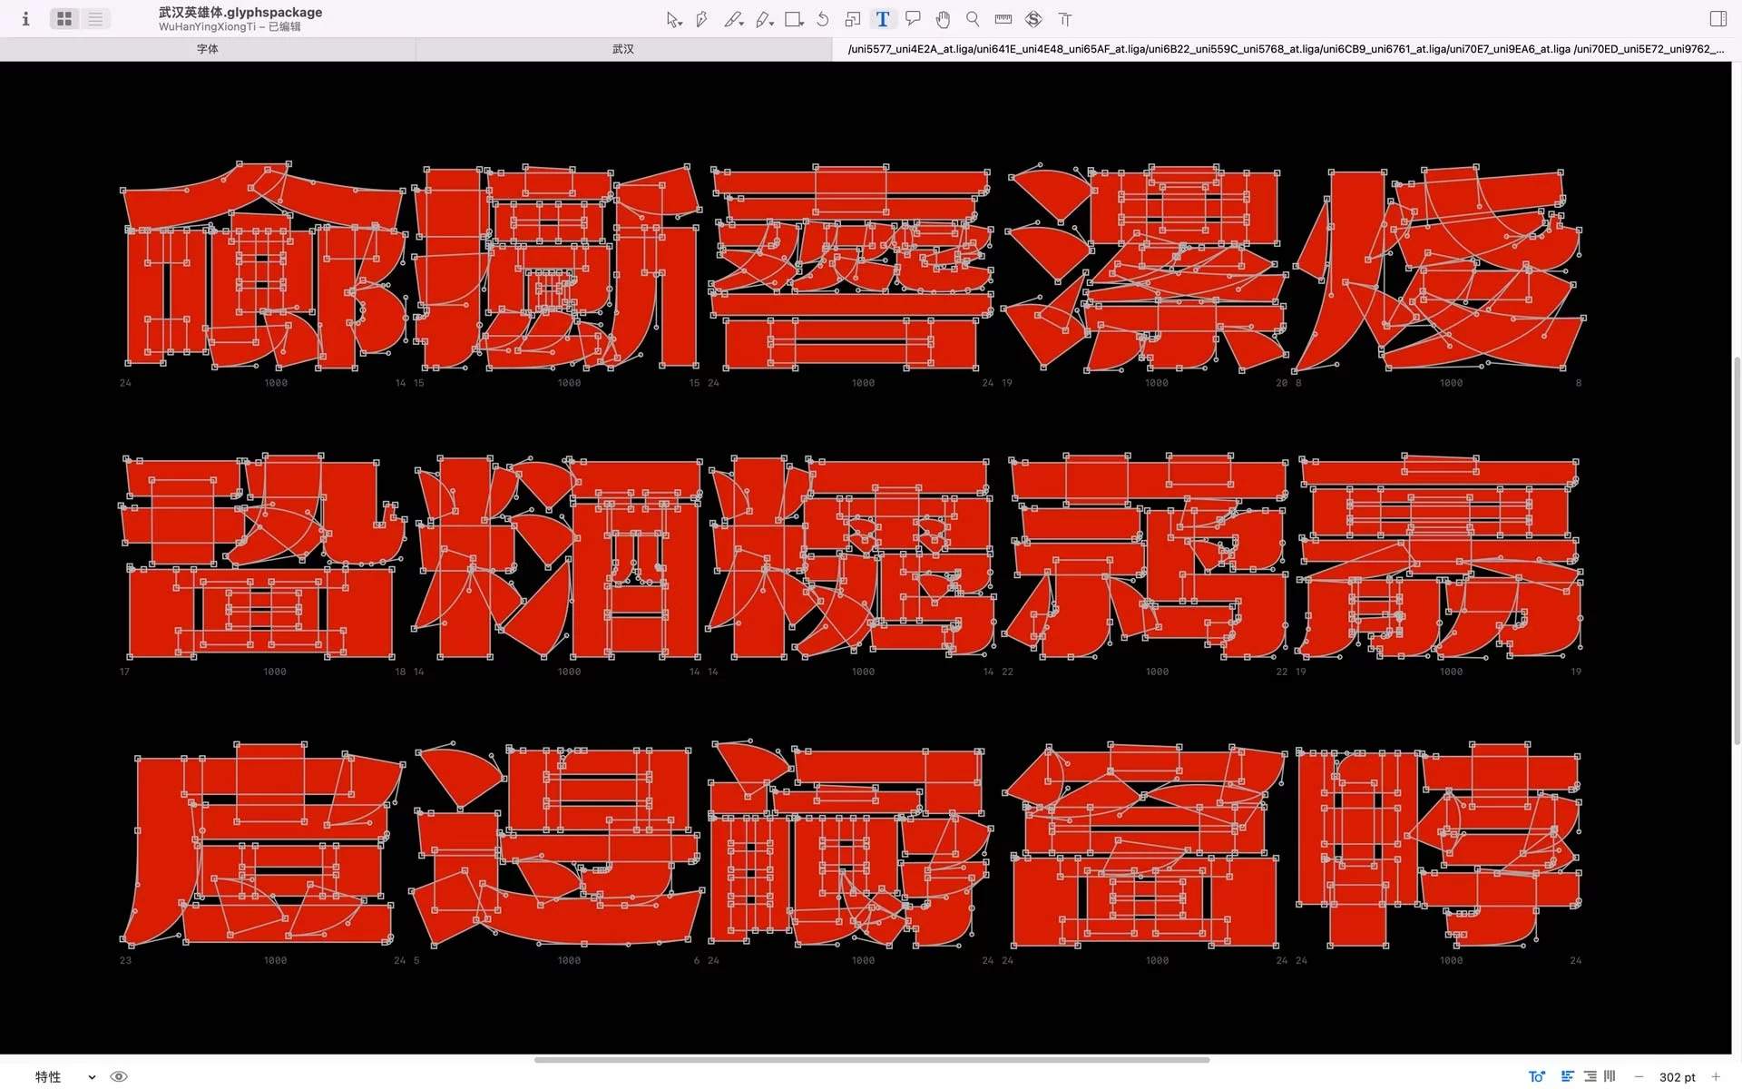Screen dimensions: 1742x1089
Task: Click the 武汉英雄体.glyphspackage window title
Action: point(240,12)
